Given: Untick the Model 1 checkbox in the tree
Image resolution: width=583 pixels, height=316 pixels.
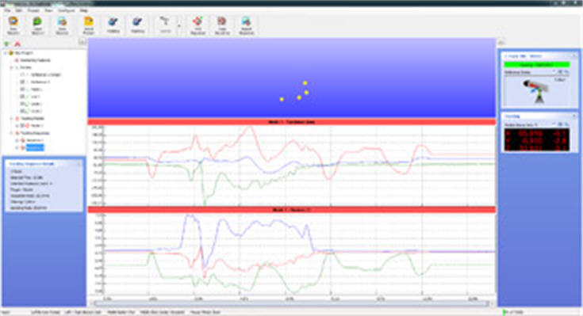Looking at the screenshot, I should [22, 126].
